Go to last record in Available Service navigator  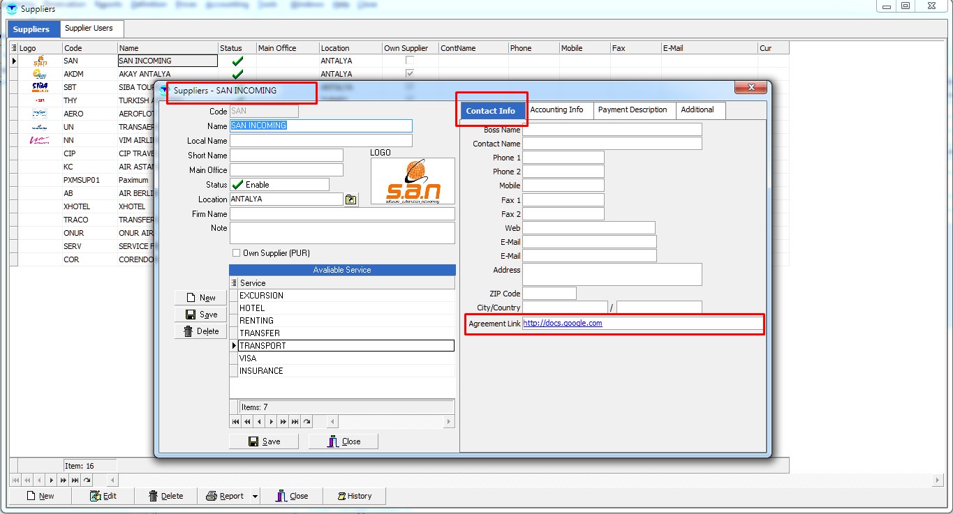tap(295, 422)
